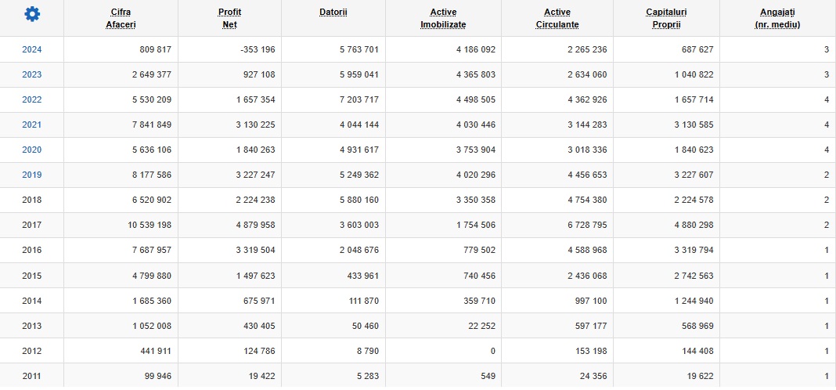Image resolution: width=836 pixels, height=390 pixels.
Task: Open the 2023 year link
Action: click(31, 74)
